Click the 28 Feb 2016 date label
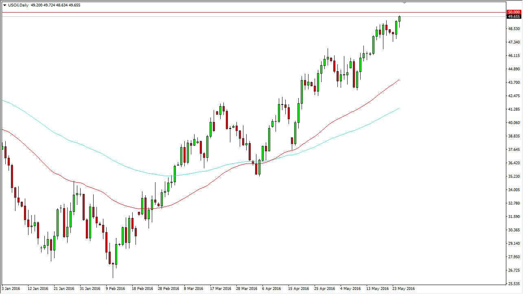523x294 pixels. (168, 289)
